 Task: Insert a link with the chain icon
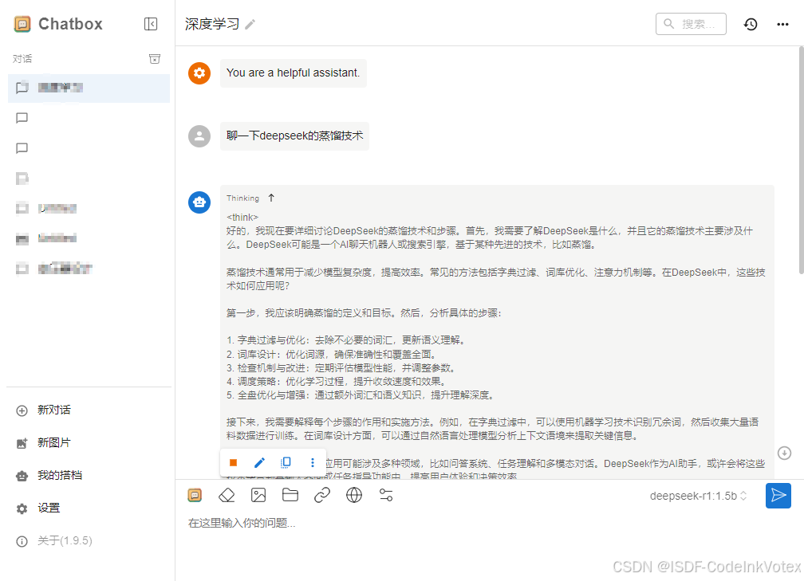pos(322,495)
